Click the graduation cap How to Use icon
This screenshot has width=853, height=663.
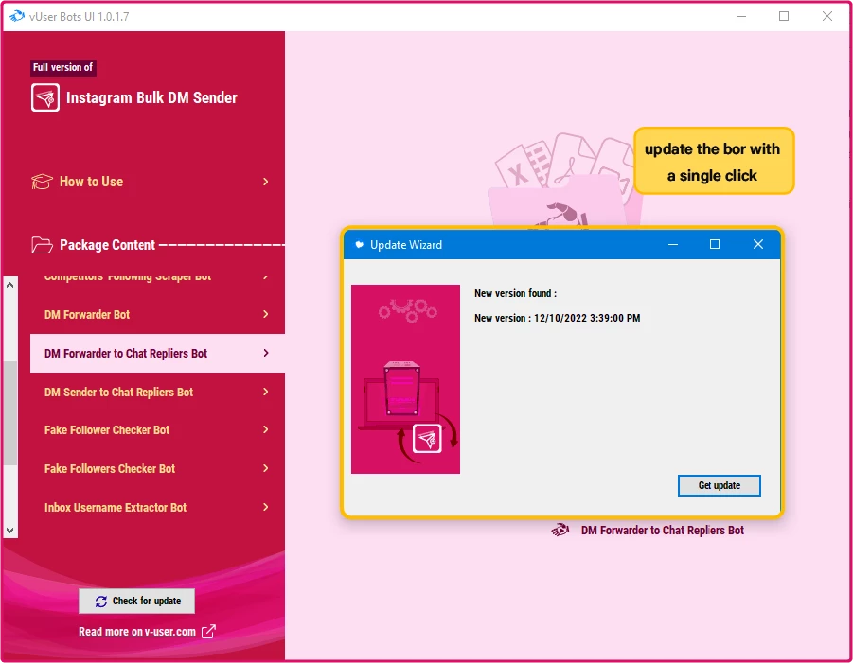42,182
